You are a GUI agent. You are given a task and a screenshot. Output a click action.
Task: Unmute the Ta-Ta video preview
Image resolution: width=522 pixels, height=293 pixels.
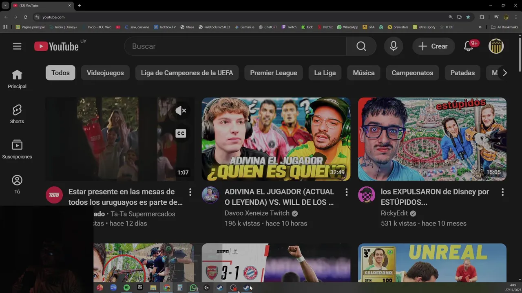181,111
